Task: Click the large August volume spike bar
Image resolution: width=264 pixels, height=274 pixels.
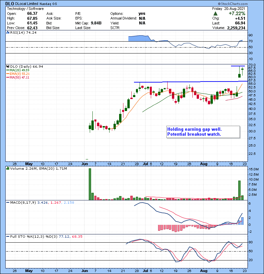Action: (239, 190)
